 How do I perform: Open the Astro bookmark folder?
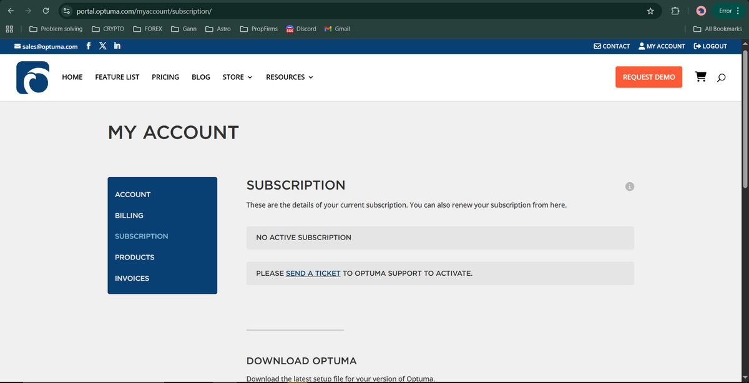218,29
